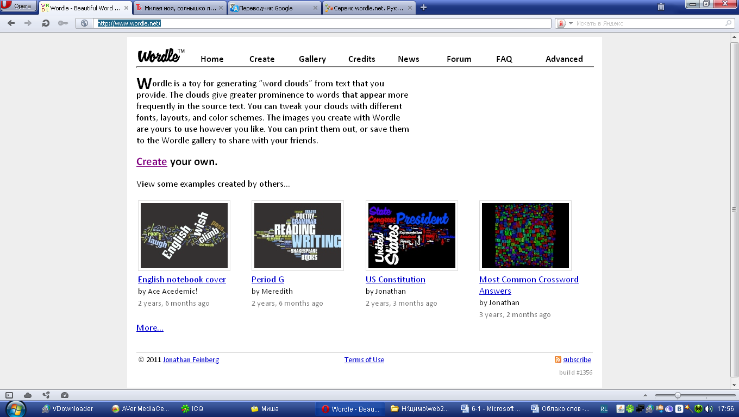This screenshot has width=739, height=417.
Task: Open the English notebook cover thumbnail
Action: (184, 236)
